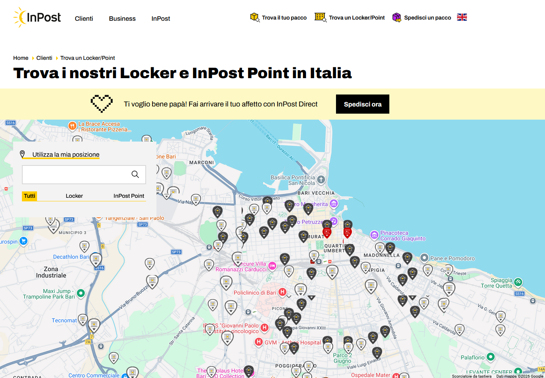The width and height of the screenshot is (545, 378).
Task: Switch language via the UK flag
Action: (462, 17)
